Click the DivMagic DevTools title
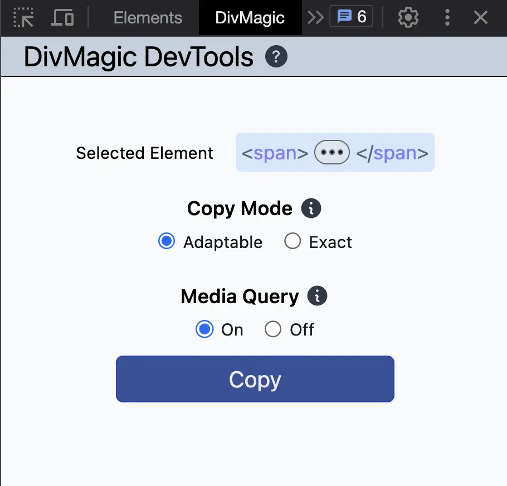The width and height of the screenshot is (507, 486). coord(138,57)
